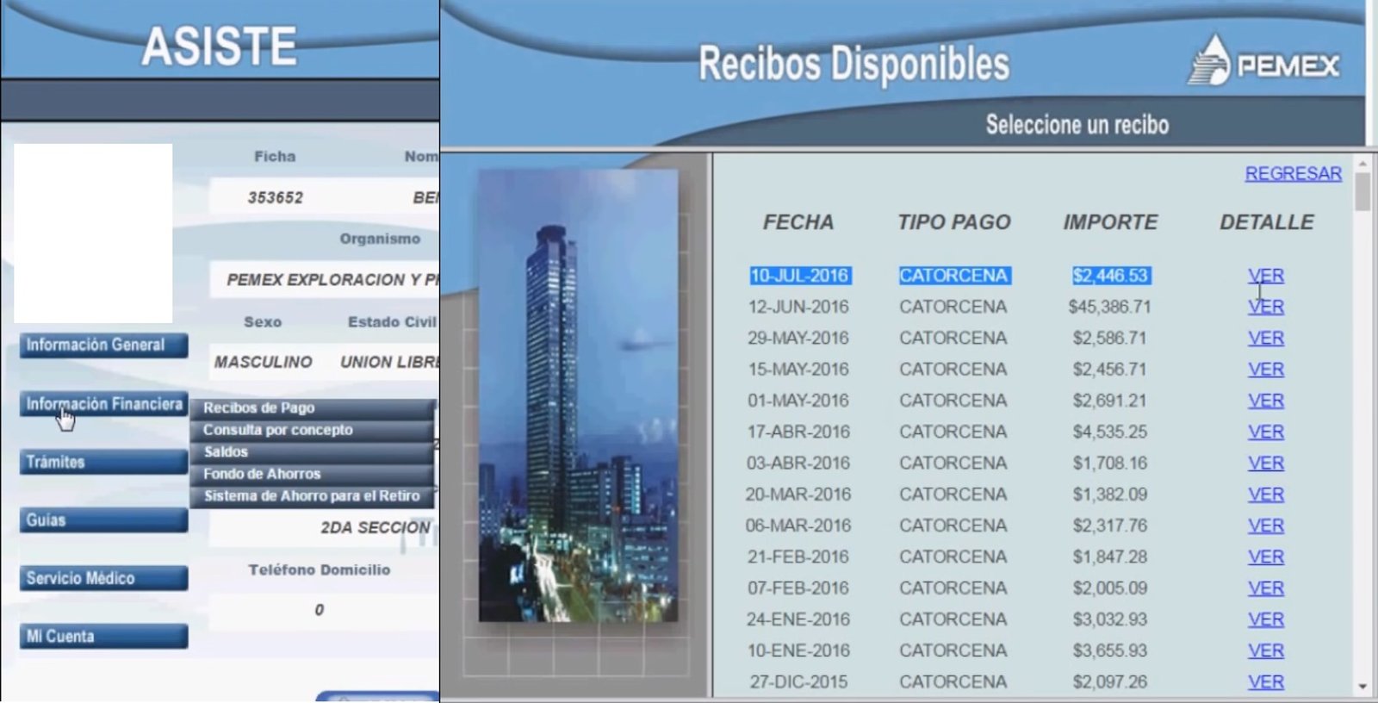Click the REGRESAR link
Viewport: 1378px width, 703px height.
click(x=1293, y=174)
